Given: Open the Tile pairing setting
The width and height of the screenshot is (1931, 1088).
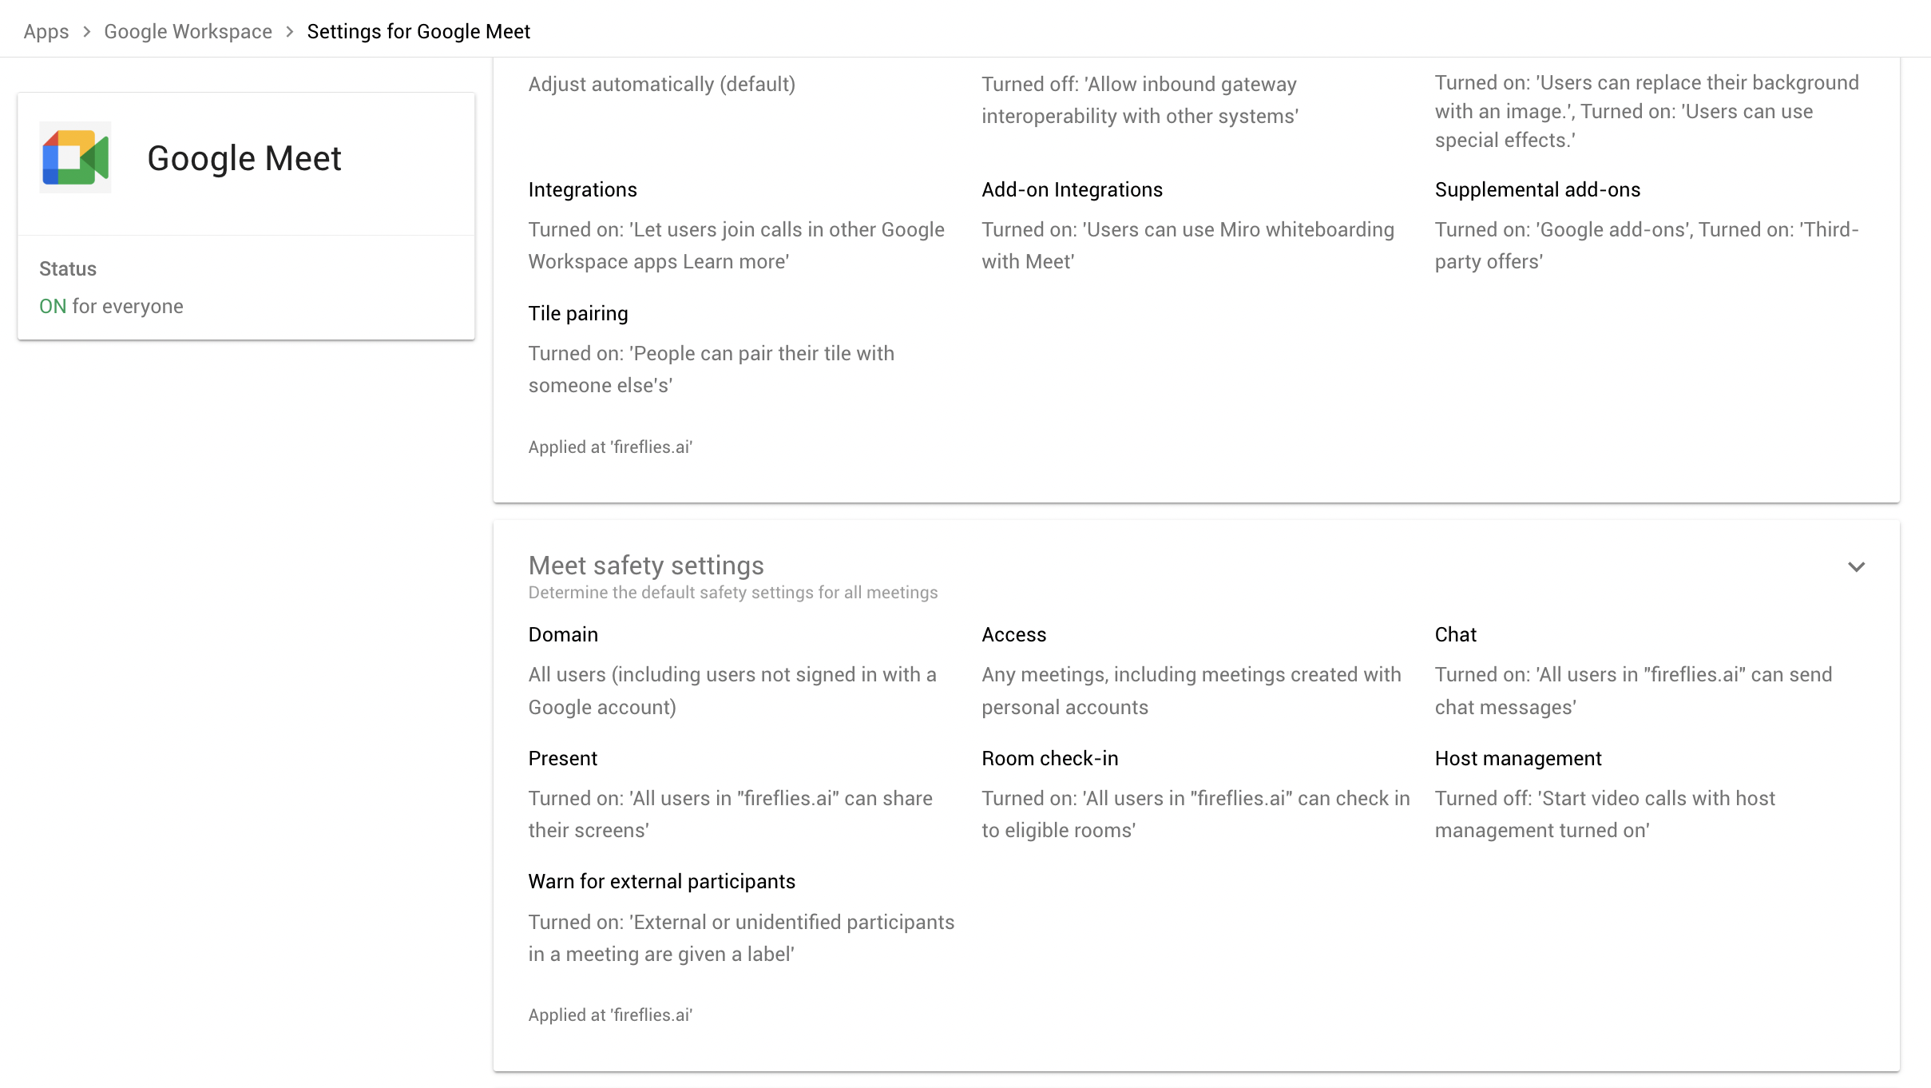Looking at the screenshot, I should 577,312.
